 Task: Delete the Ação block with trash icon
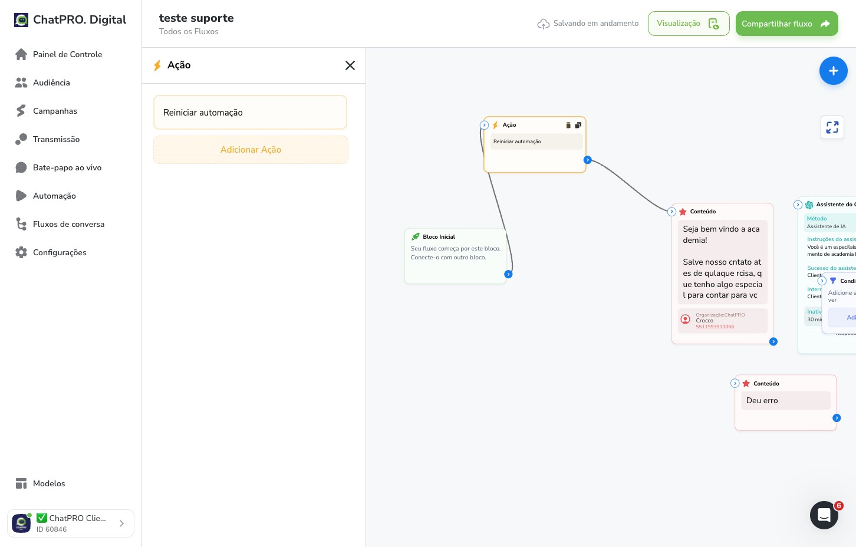[568, 125]
